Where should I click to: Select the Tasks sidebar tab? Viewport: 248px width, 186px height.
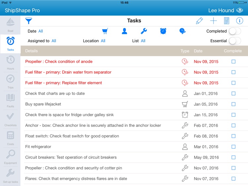[x=11, y=44]
